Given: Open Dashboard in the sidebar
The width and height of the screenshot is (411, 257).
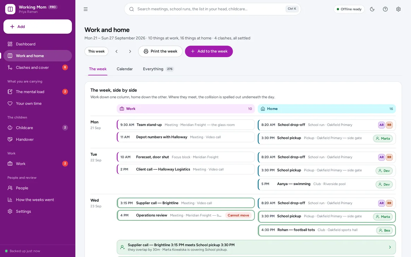Looking at the screenshot, I should (38, 44).
